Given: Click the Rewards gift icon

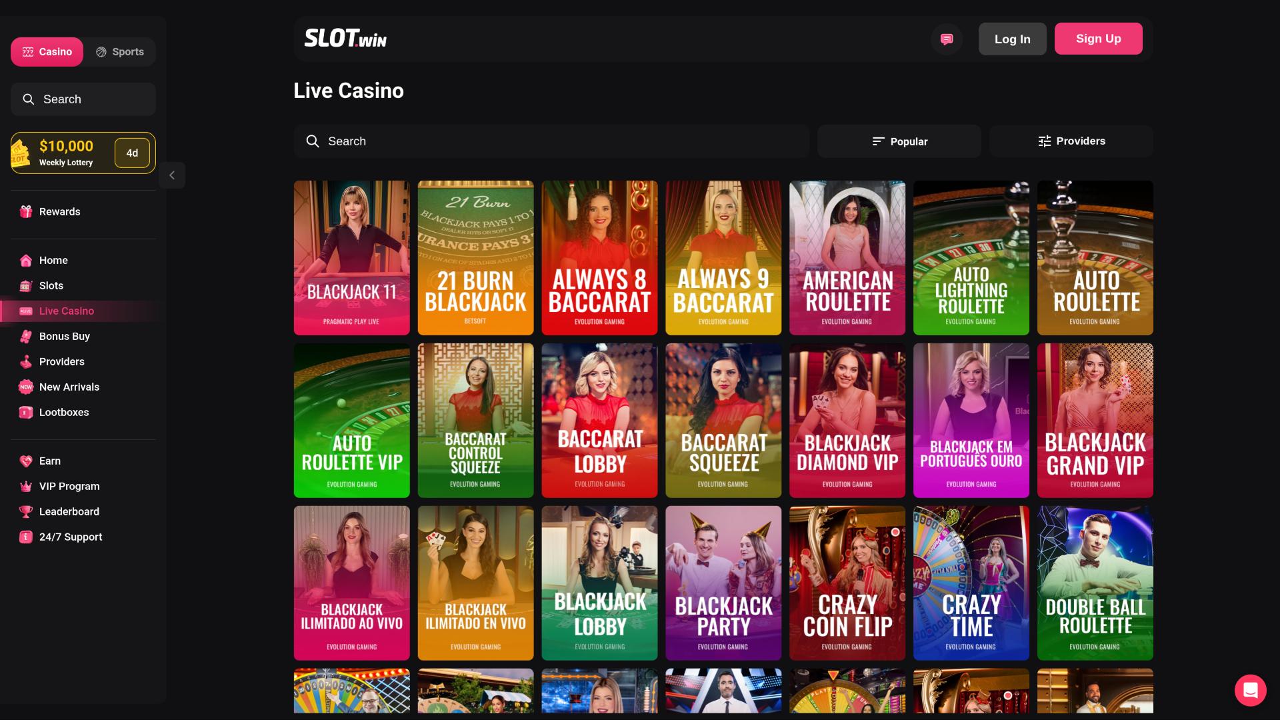Looking at the screenshot, I should (x=26, y=212).
